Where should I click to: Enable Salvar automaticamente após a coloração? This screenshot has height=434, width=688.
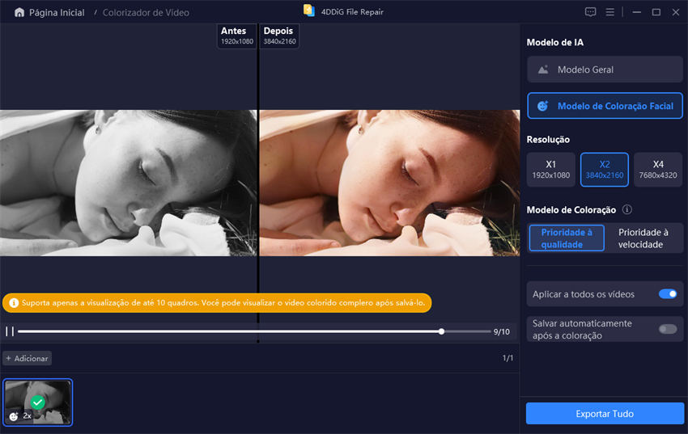(x=668, y=329)
